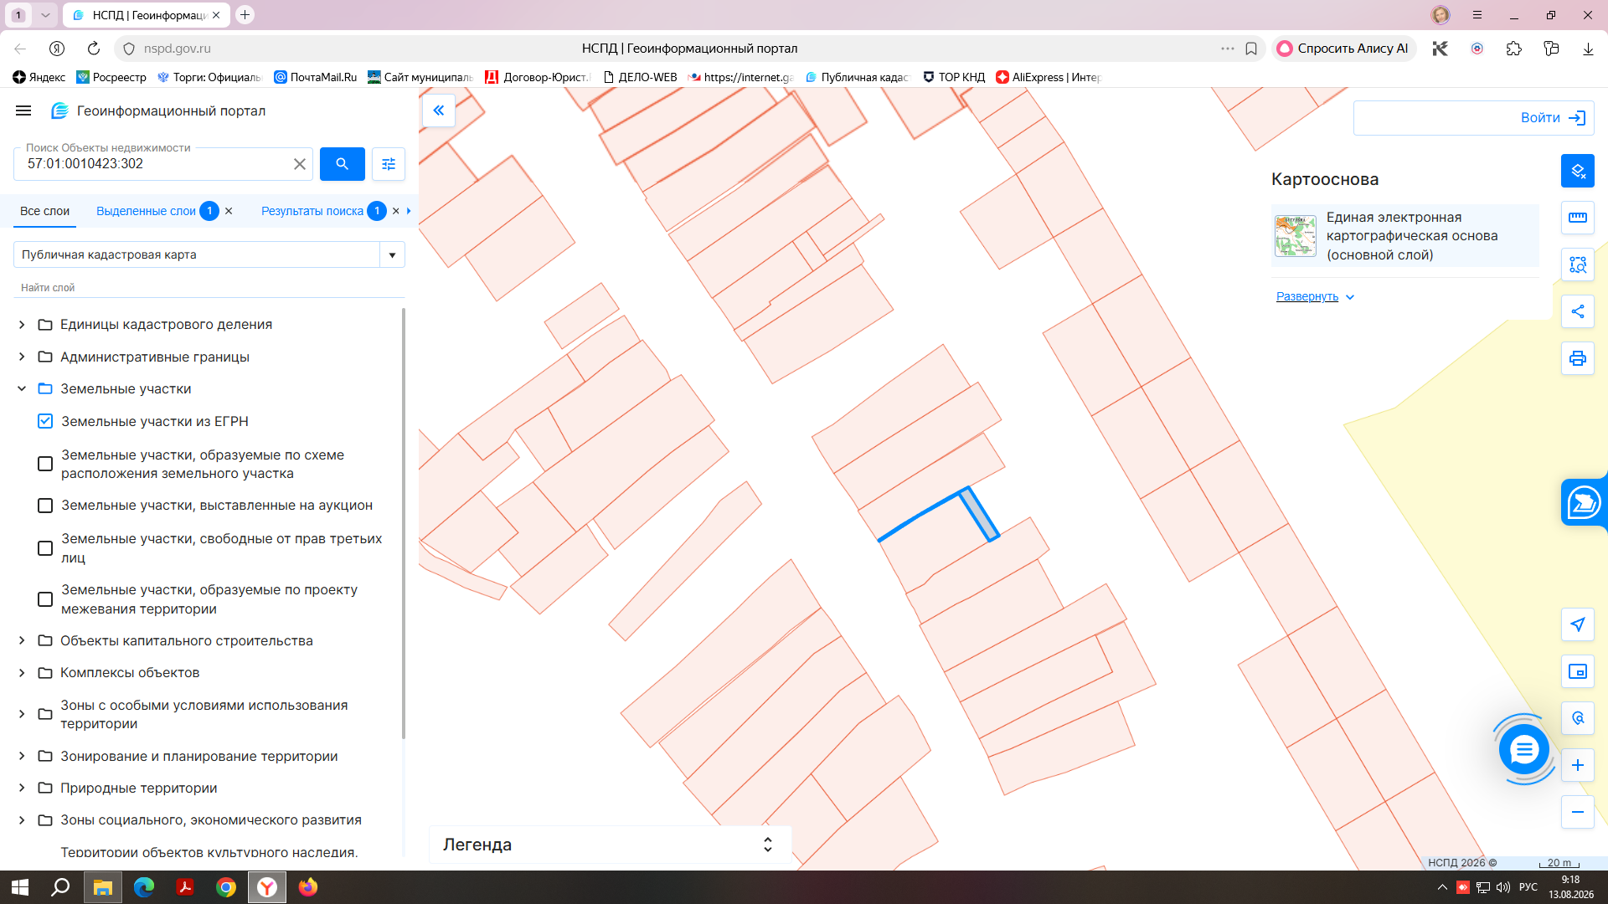Open the Росреестр bookmark
Screen dimensions: 1608x904
111,77
